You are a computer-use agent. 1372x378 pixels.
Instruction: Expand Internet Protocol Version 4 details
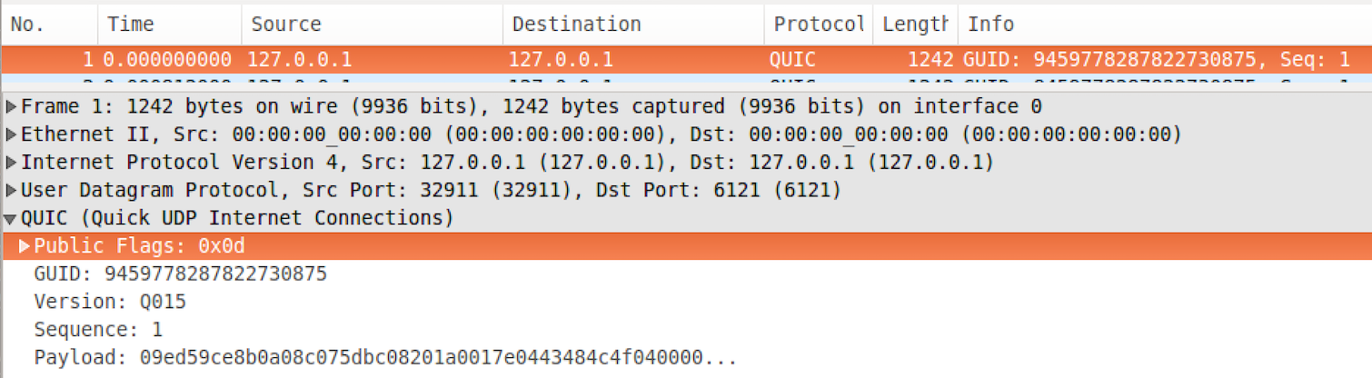[11, 164]
